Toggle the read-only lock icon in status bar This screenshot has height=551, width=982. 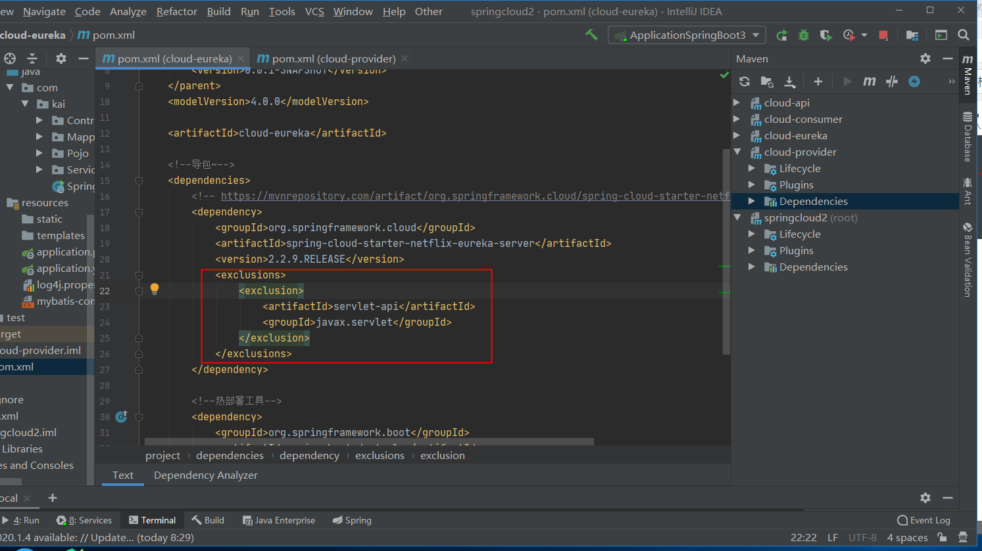(x=943, y=537)
